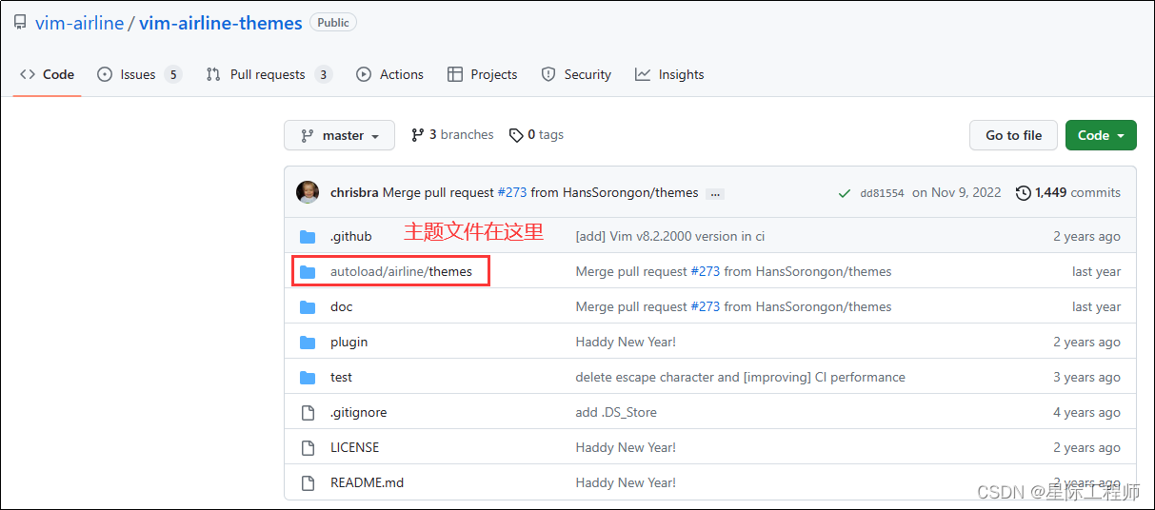Open the Projects tab
This screenshot has width=1155, height=510.
click(x=482, y=74)
